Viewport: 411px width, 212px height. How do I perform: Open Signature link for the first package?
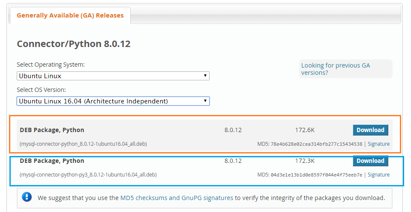point(378,144)
